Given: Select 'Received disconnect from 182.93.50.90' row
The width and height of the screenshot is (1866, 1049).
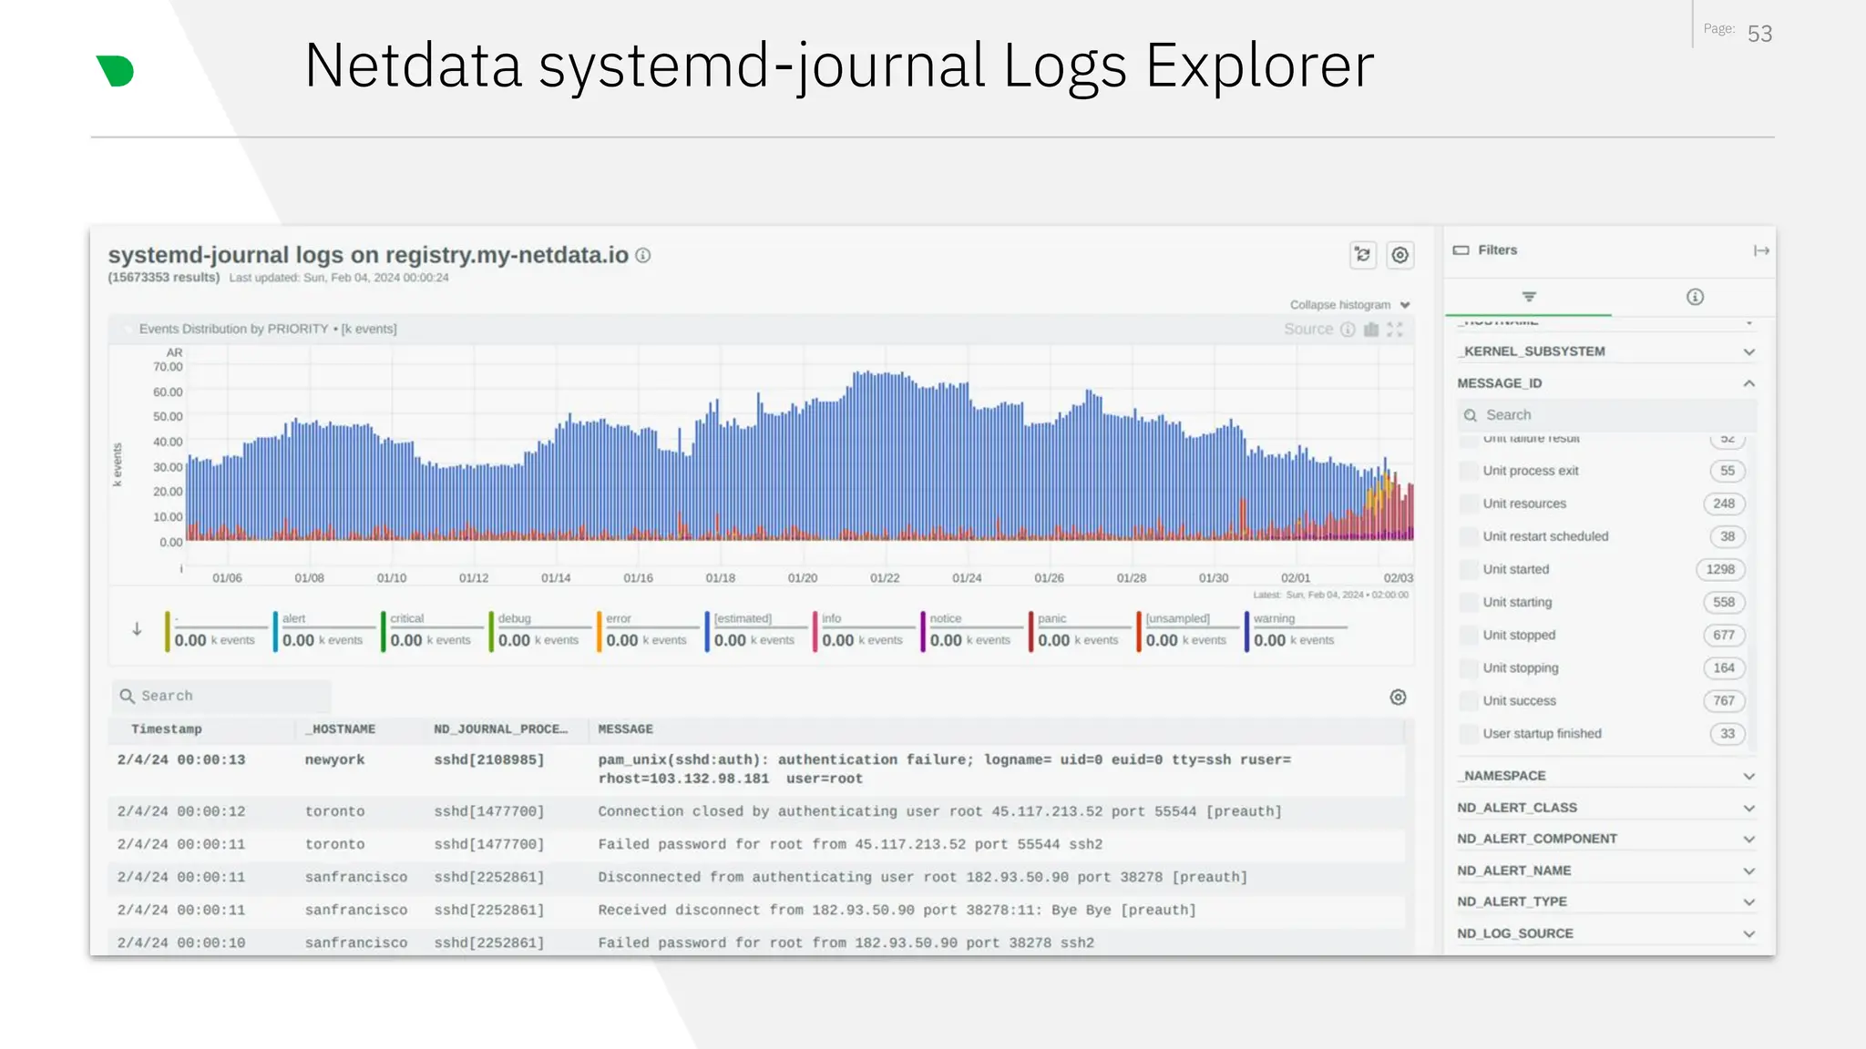Looking at the screenshot, I should [x=756, y=910].
